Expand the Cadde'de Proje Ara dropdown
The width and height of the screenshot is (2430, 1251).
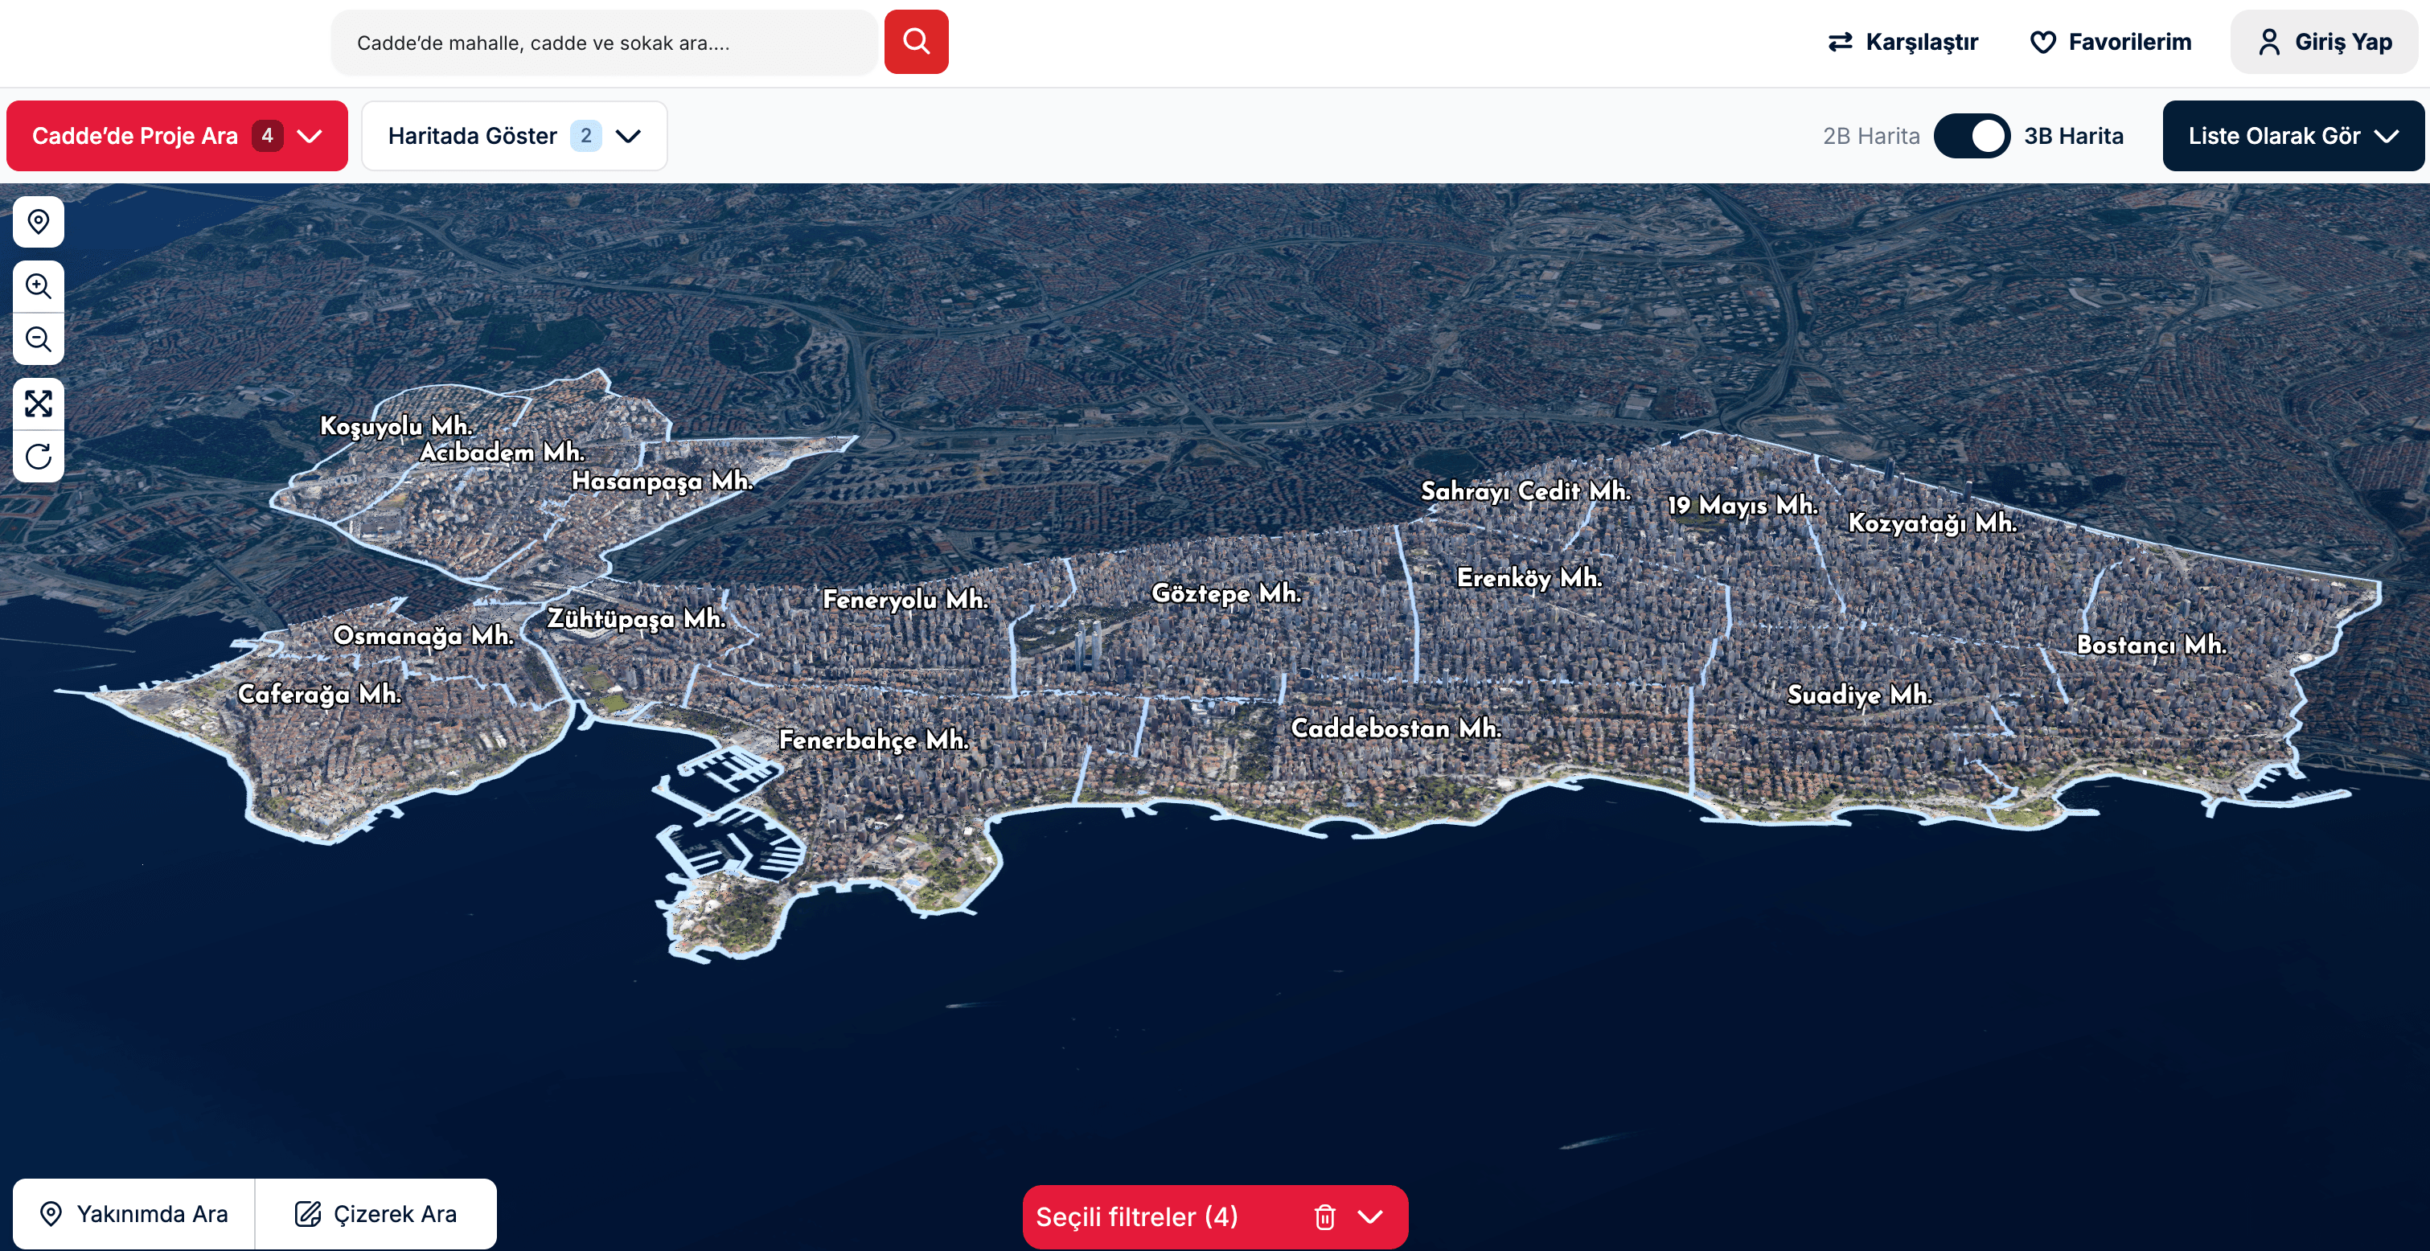point(309,135)
